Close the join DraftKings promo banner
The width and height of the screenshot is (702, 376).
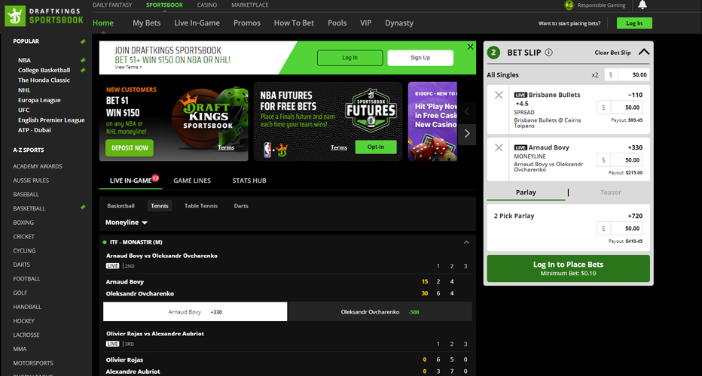(x=470, y=47)
